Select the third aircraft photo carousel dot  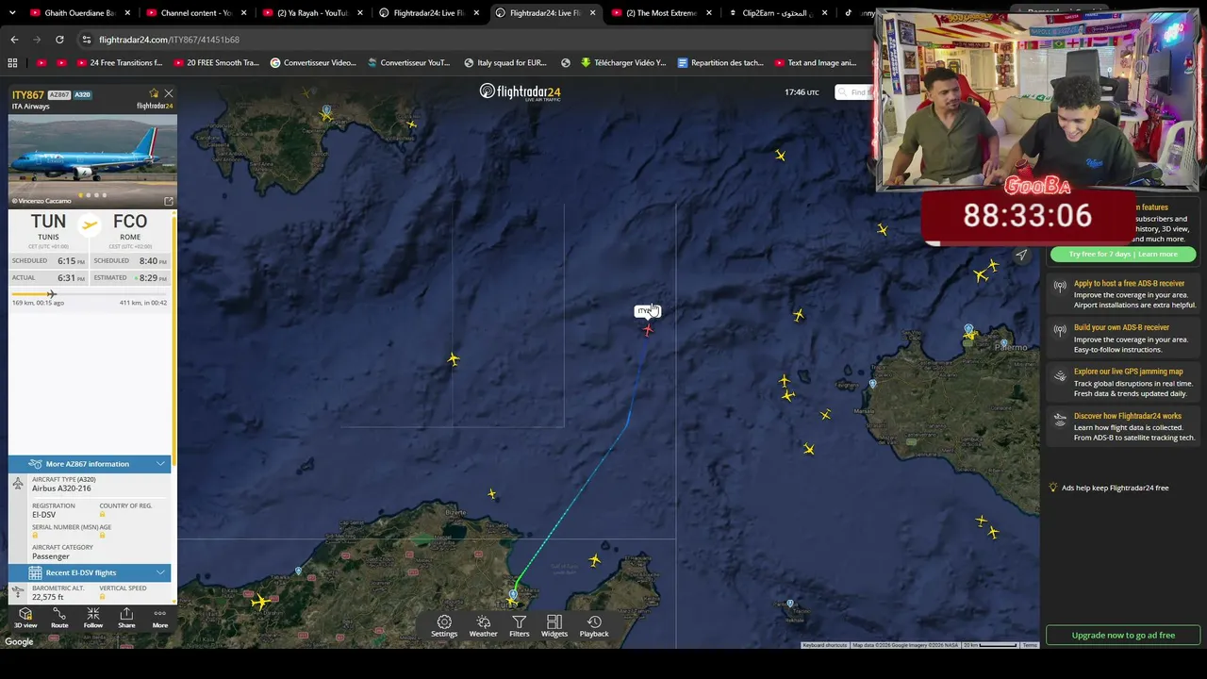96,195
